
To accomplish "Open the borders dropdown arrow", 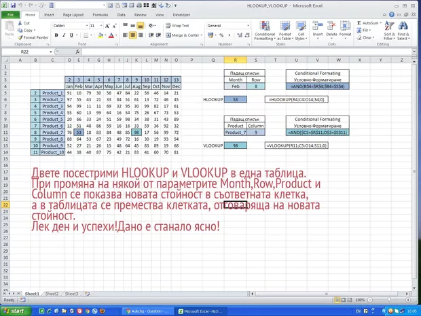I will (91, 35).
